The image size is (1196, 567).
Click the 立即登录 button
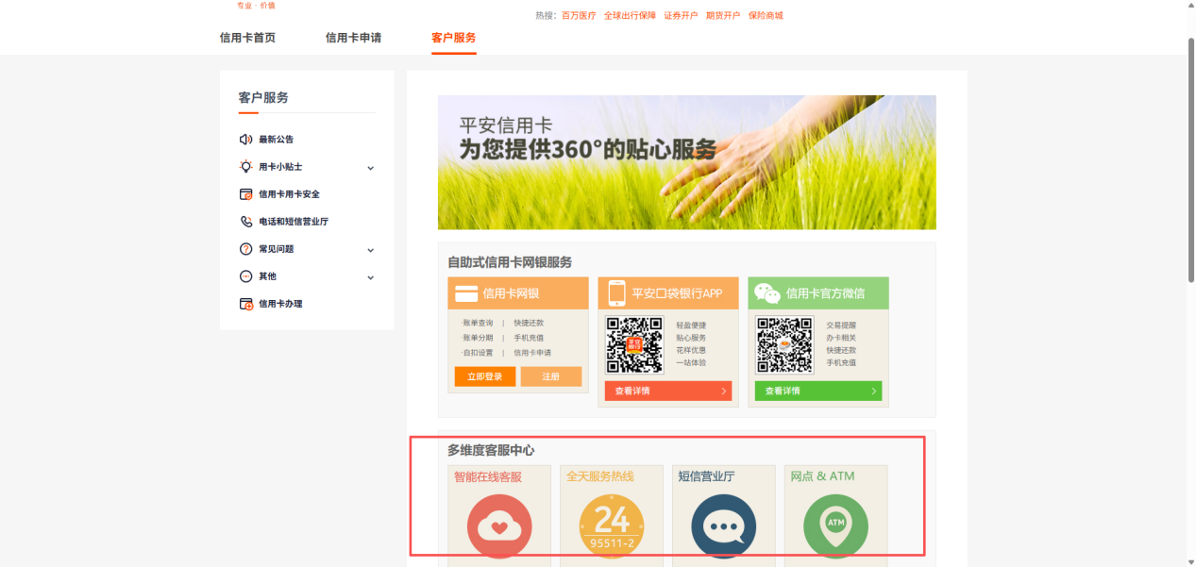(x=485, y=376)
